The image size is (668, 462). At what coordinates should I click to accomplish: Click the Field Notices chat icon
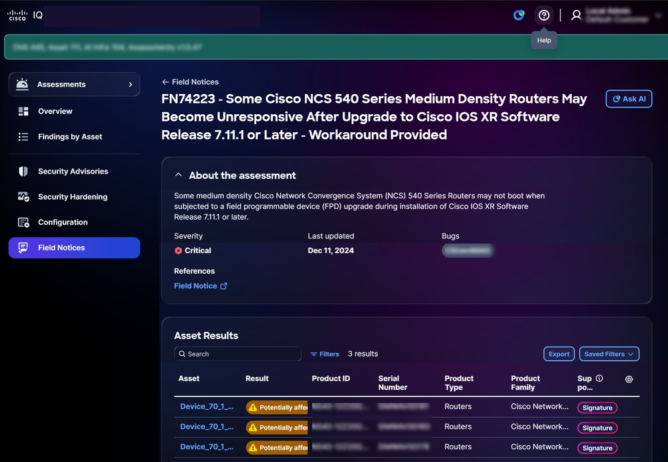[x=23, y=248]
